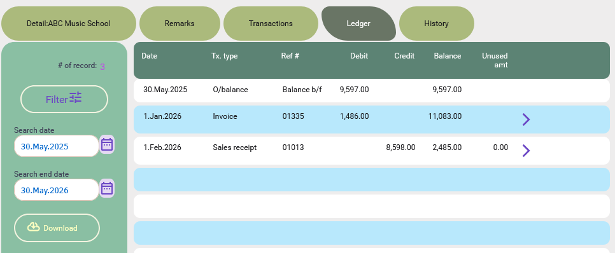Click the 0.00 unused amount

pos(501,147)
